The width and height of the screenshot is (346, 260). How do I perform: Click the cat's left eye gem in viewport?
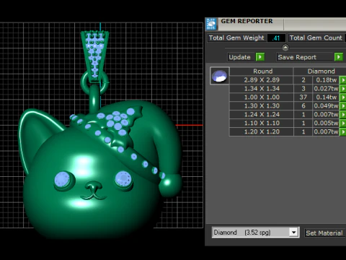pos(62,180)
